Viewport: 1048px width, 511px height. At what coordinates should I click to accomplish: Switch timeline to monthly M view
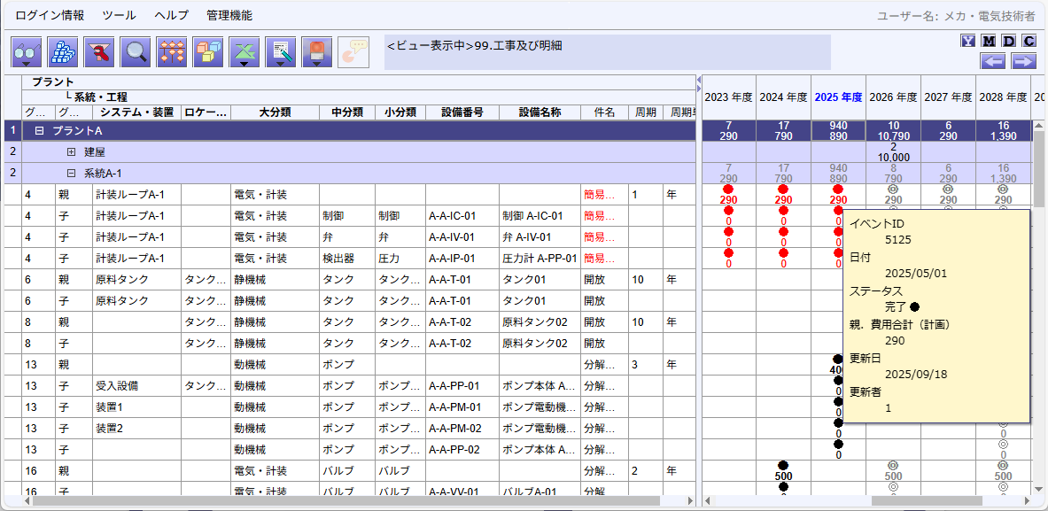(x=989, y=41)
